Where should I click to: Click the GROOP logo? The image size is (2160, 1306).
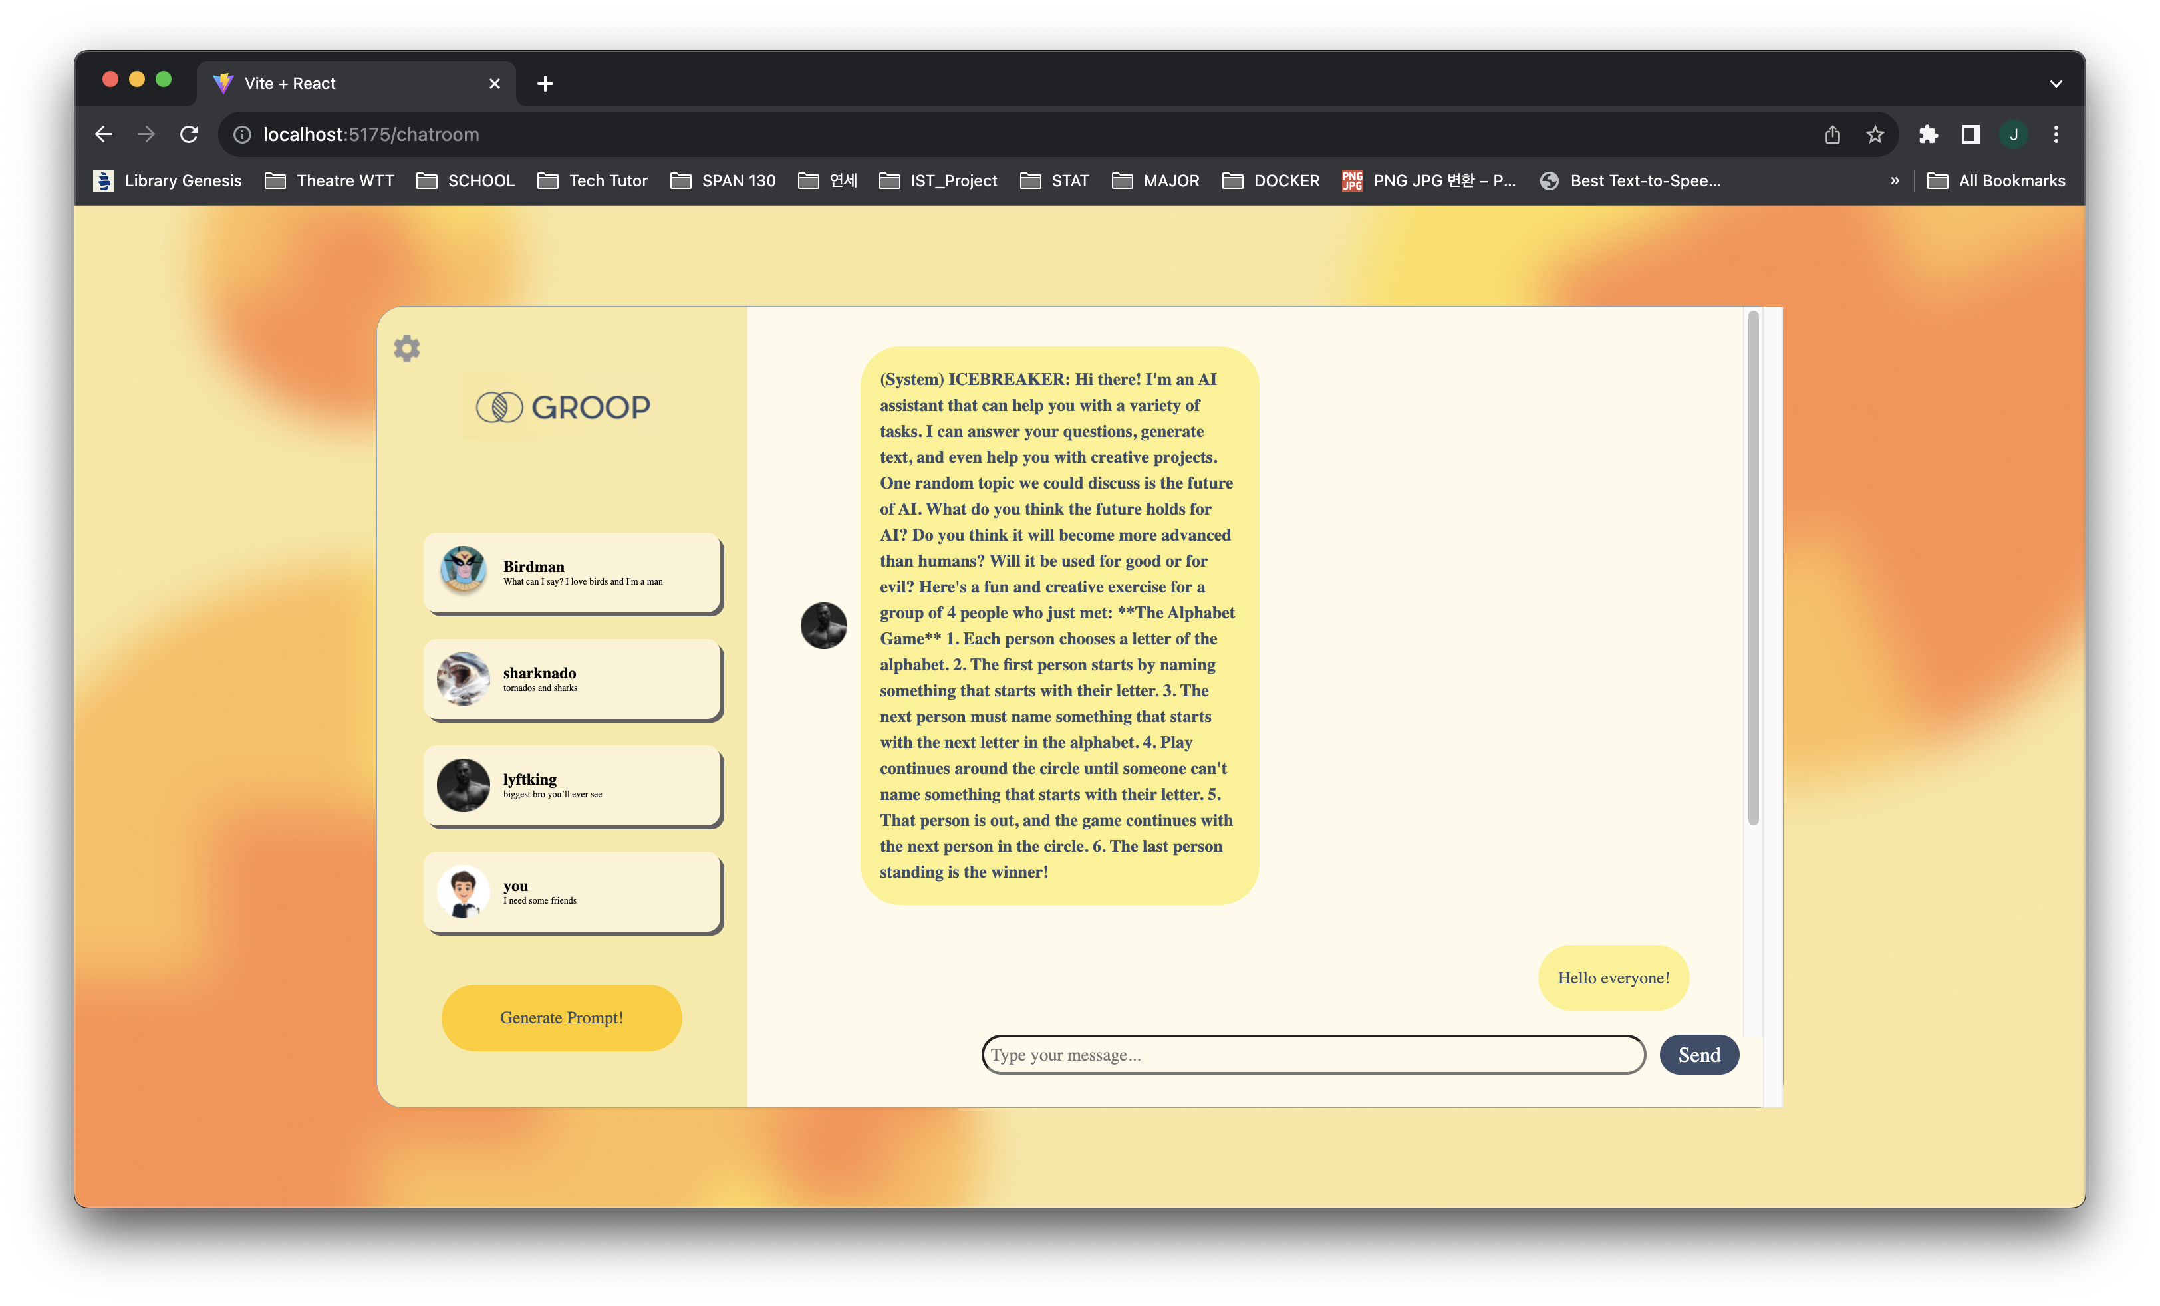click(563, 407)
